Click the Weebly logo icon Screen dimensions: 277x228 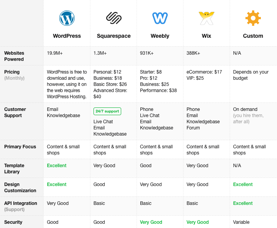160,18
